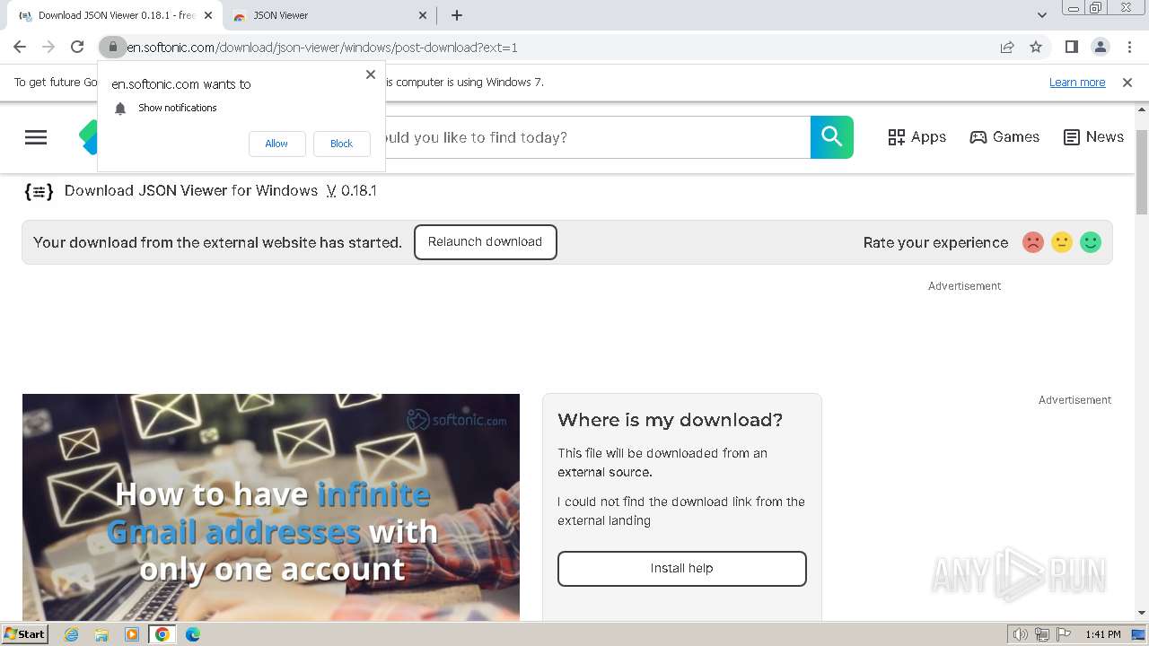The image size is (1149, 646).
Task: Open the News section
Action: 1093,137
